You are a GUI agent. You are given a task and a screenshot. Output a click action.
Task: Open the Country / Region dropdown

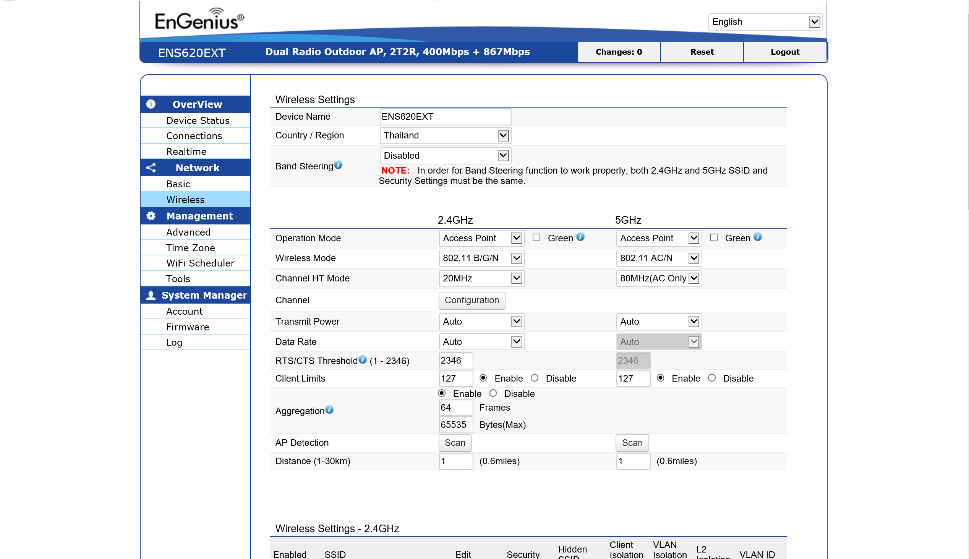(446, 135)
